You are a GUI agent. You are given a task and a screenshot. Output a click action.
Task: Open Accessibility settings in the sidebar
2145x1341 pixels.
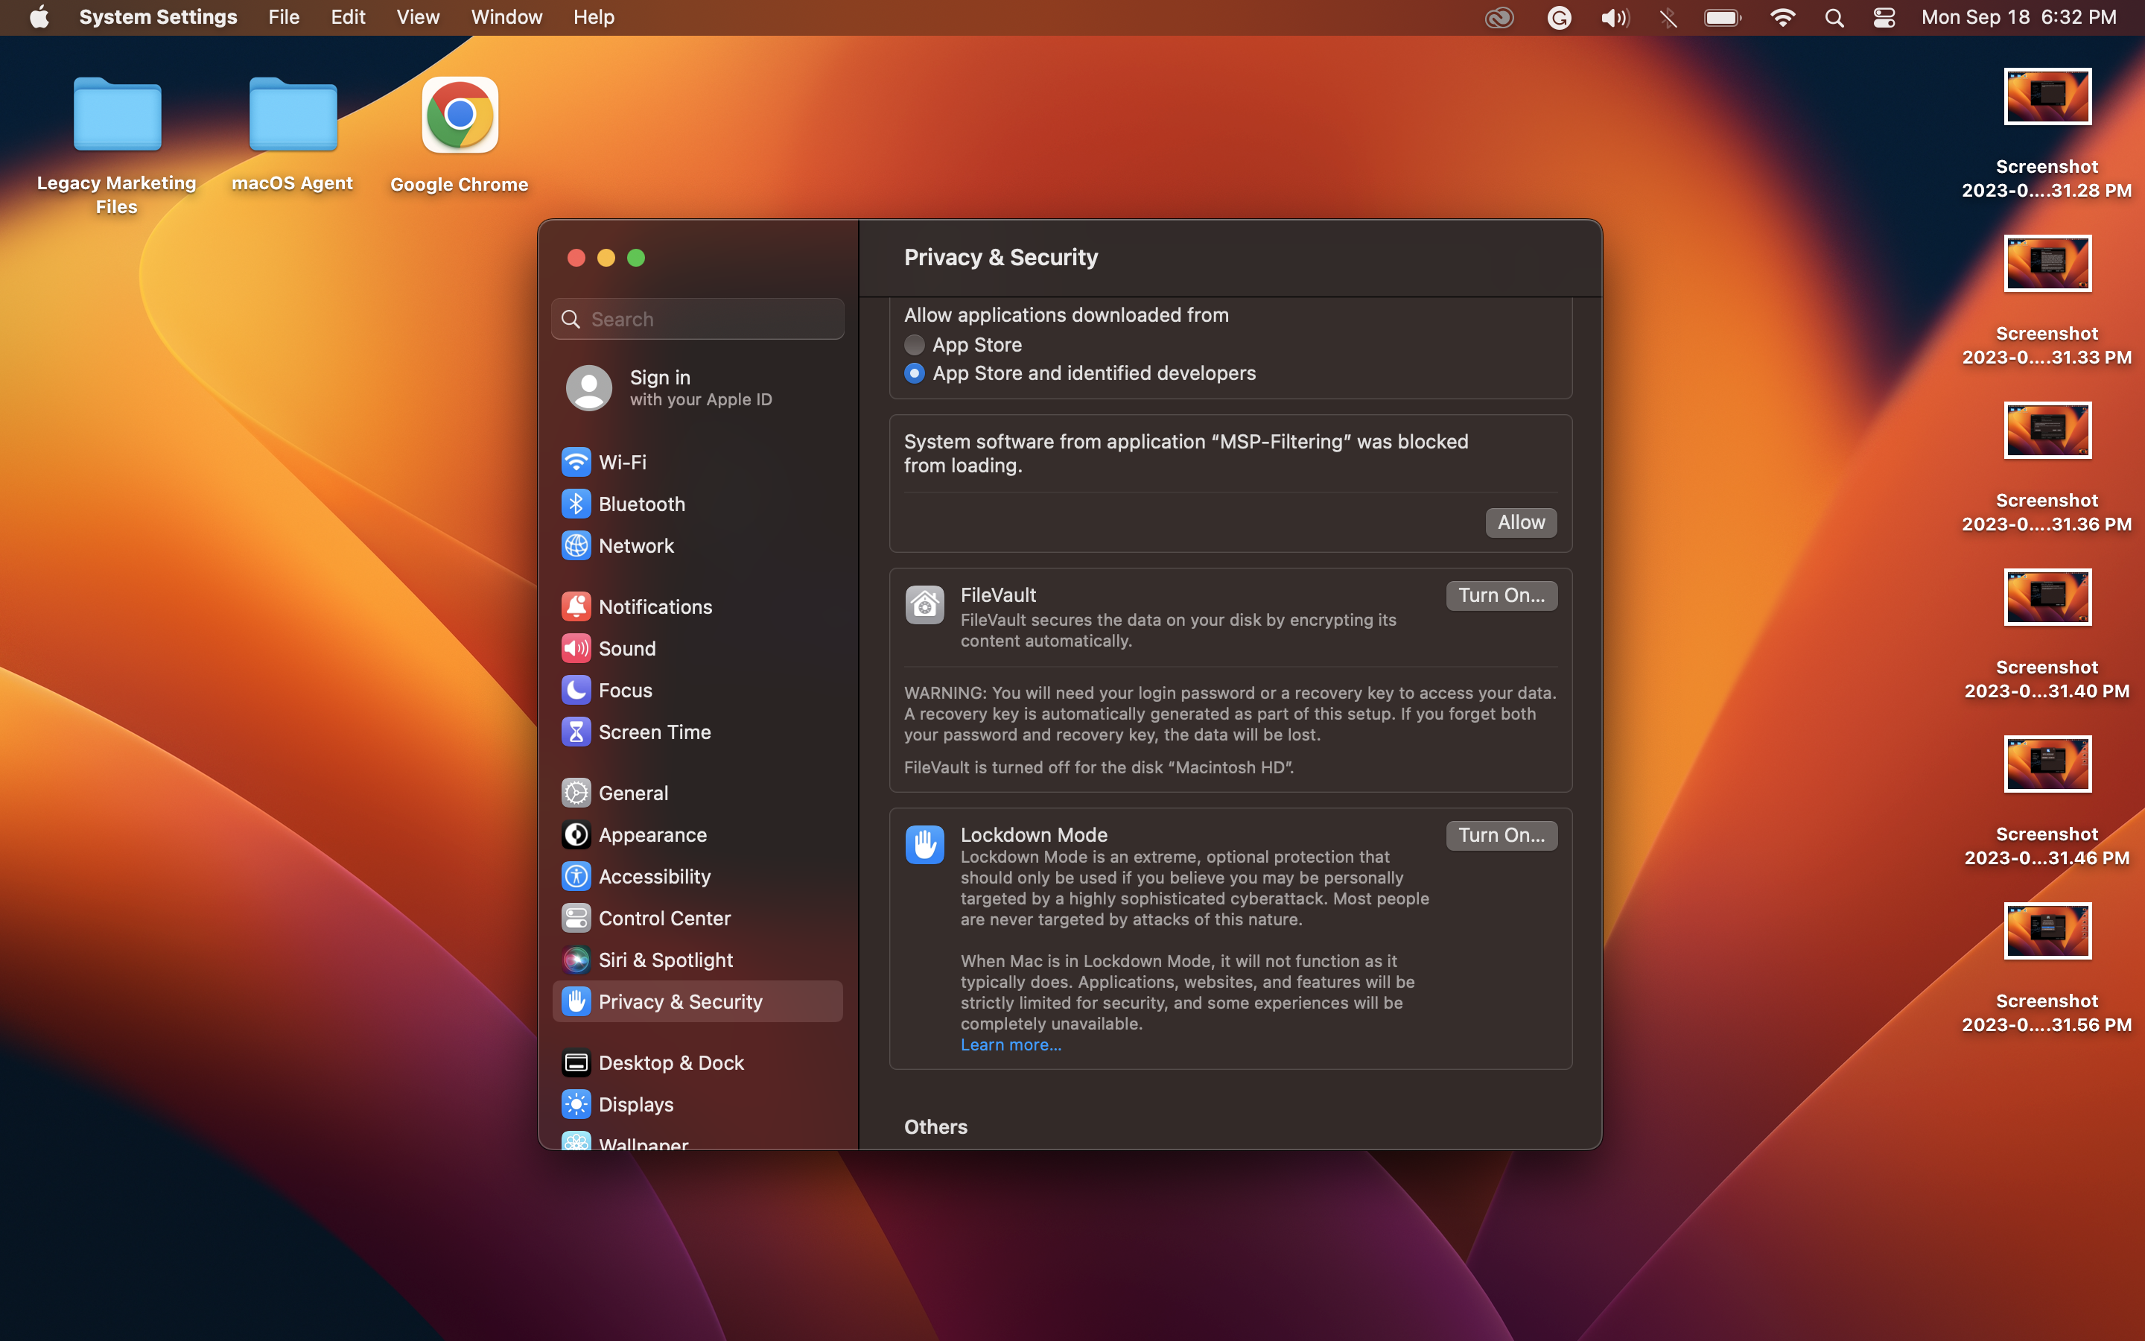coord(655,876)
